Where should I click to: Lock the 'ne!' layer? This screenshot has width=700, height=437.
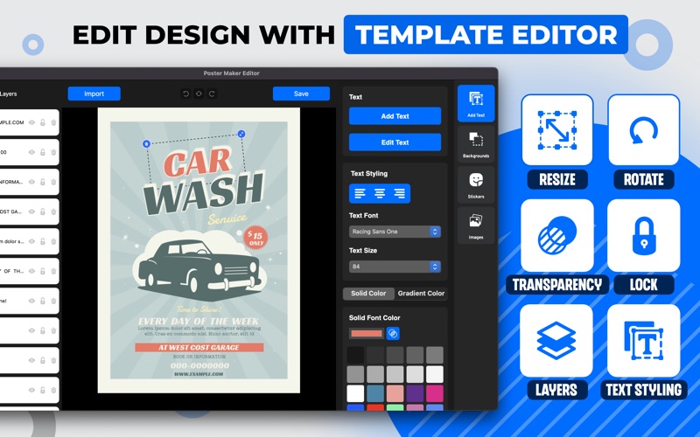click(x=43, y=301)
